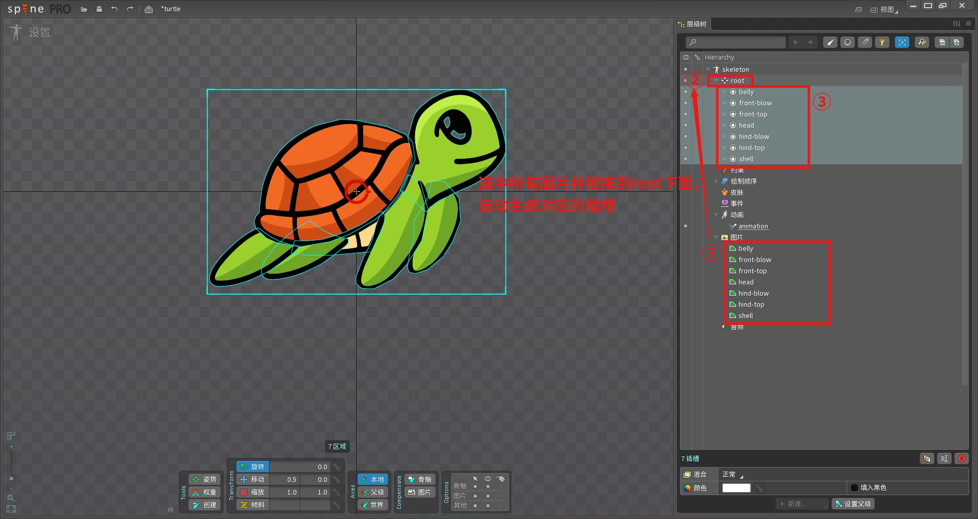Collapse the 动画 node
The height and width of the screenshot is (519, 978).
point(716,215)
